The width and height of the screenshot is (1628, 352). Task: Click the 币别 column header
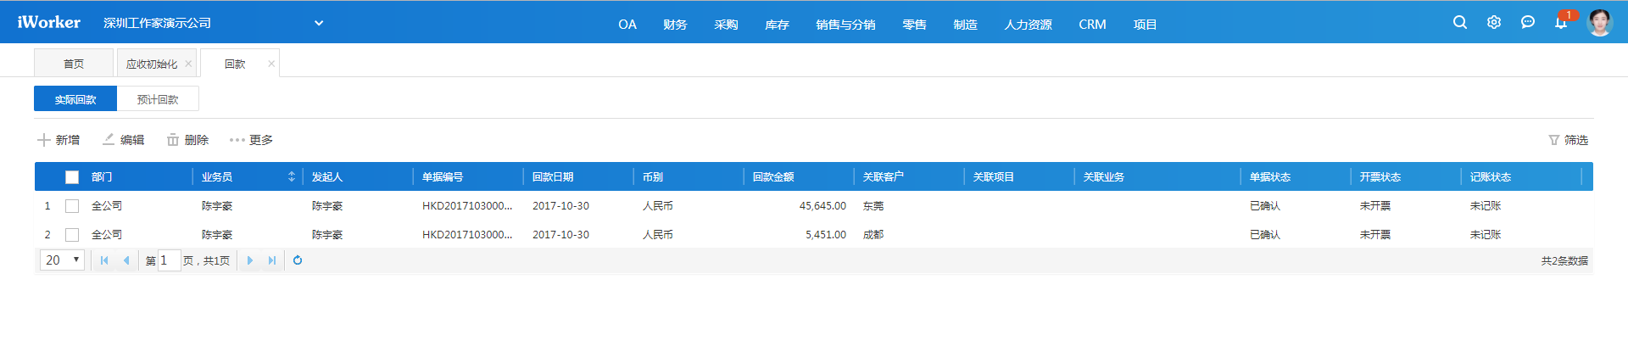tap(653, 176)
